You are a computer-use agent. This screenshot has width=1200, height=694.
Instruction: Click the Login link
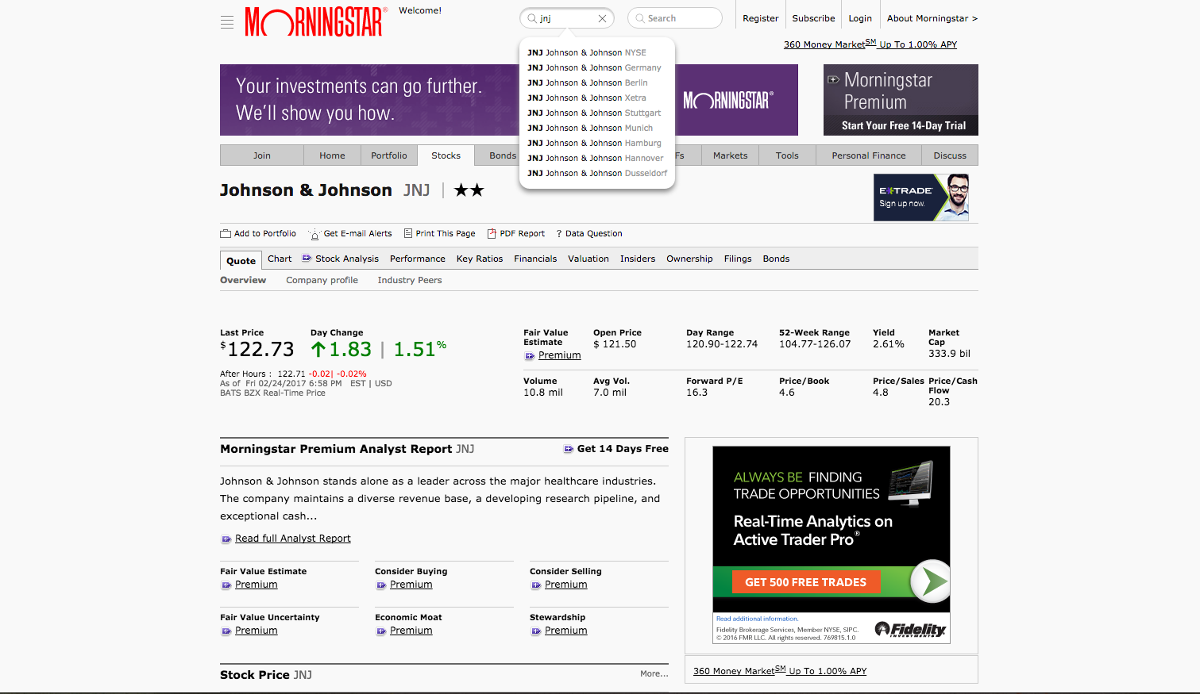coord(860,18)
